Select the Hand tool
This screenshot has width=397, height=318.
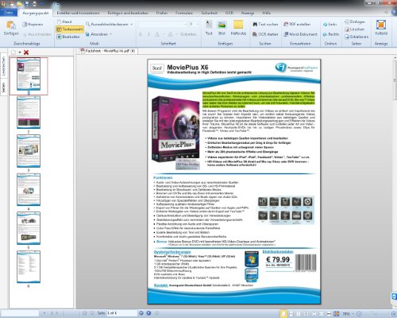(64, 21)
